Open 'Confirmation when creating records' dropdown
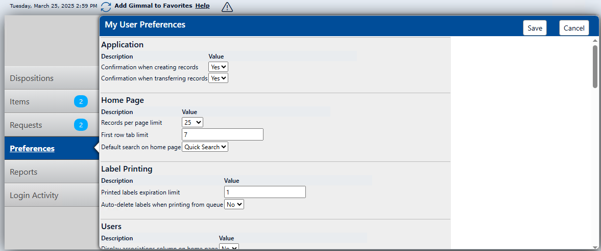The height and width of the screenshot is (251, 601). pyautogui.click(x=218, y=67)
